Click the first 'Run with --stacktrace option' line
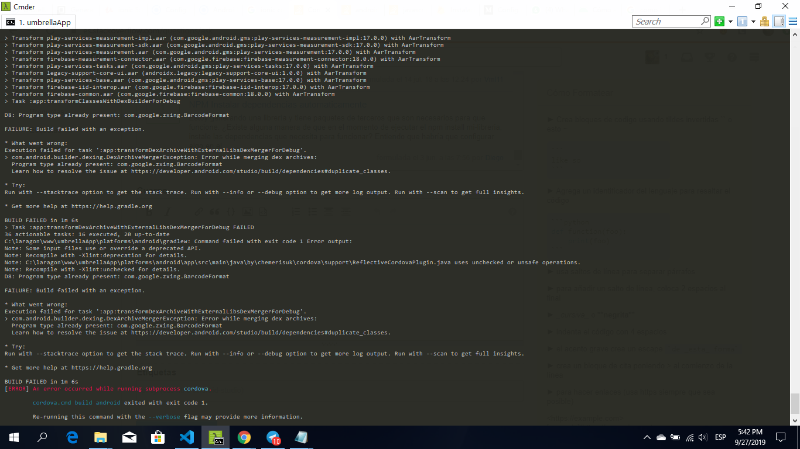 (264, 192)
